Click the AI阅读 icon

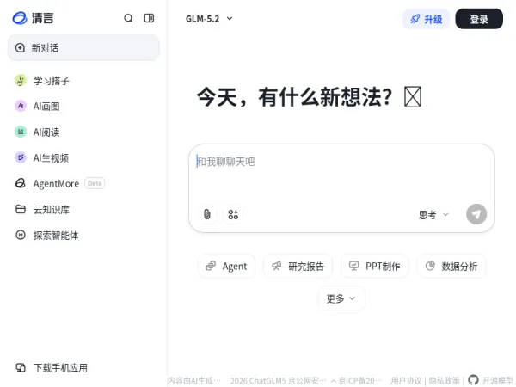point(21,132)
